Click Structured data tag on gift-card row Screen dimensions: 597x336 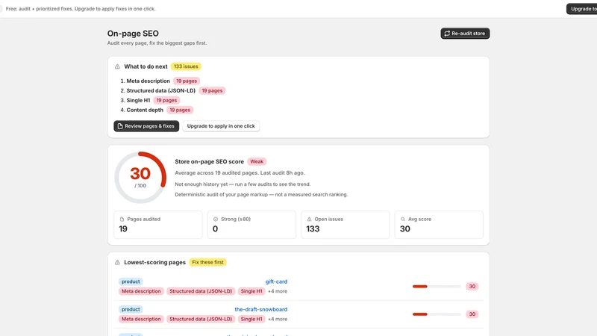(x=201, y=291)
